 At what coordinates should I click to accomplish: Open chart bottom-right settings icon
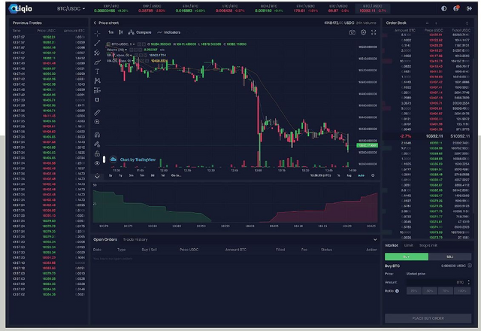coord(373,175)
